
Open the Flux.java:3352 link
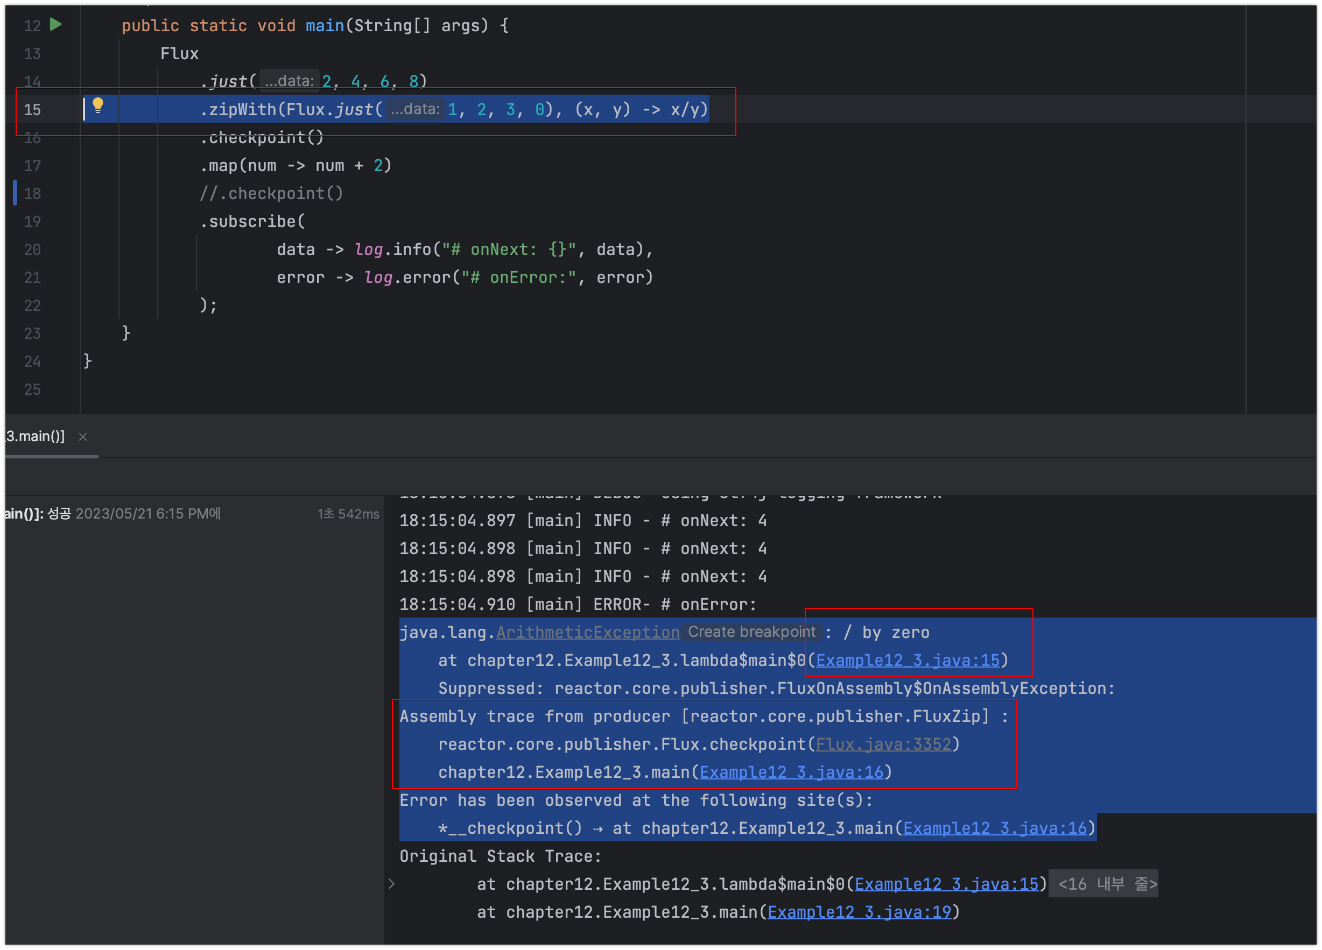tap(883, 745)
